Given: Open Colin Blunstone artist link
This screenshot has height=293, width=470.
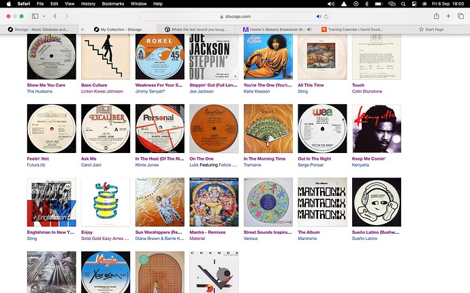Looking at the screenshot, I should pos(367,91).
